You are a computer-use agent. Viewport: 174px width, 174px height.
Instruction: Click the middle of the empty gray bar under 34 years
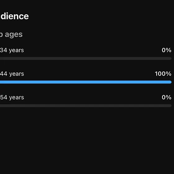click(x=86, y=58)
